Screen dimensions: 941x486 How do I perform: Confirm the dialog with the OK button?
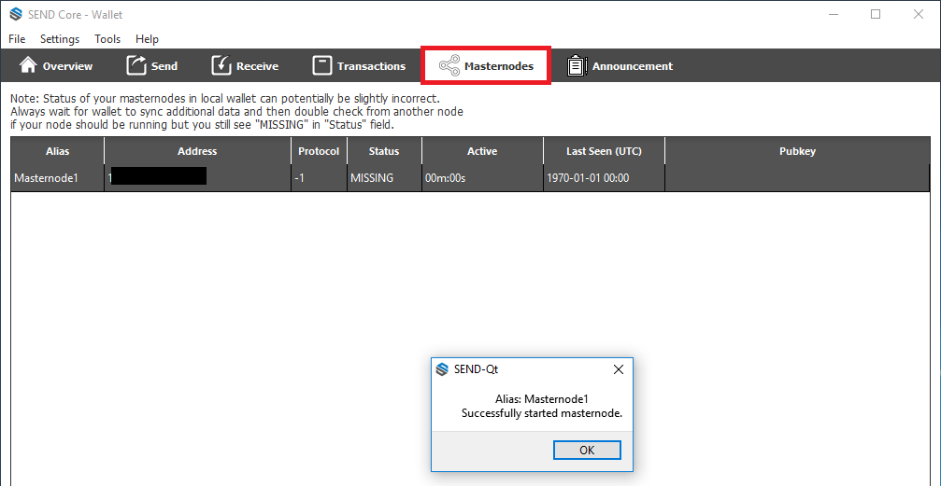tap(587, 450)
